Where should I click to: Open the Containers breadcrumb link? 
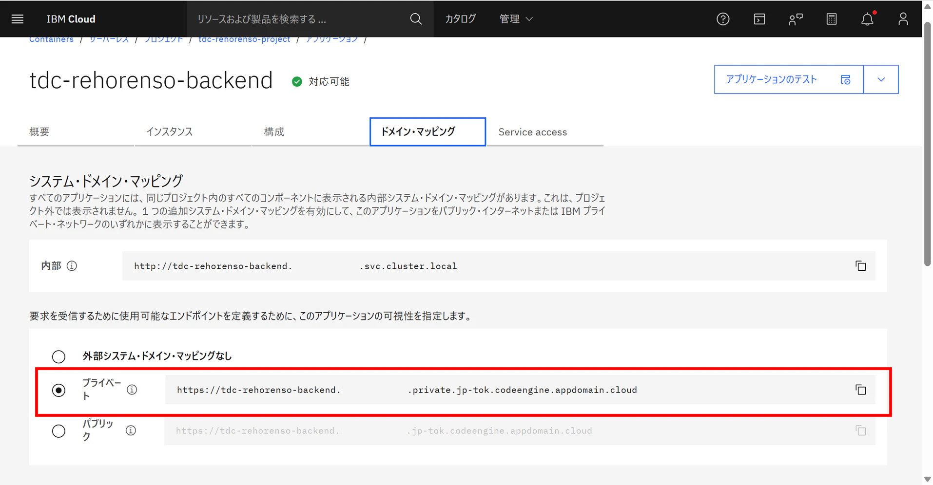pos(51,39)
